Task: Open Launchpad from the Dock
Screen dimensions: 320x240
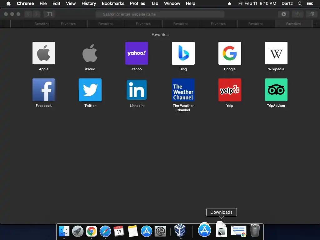Action: pyautogui.click(x=78, y=231)
